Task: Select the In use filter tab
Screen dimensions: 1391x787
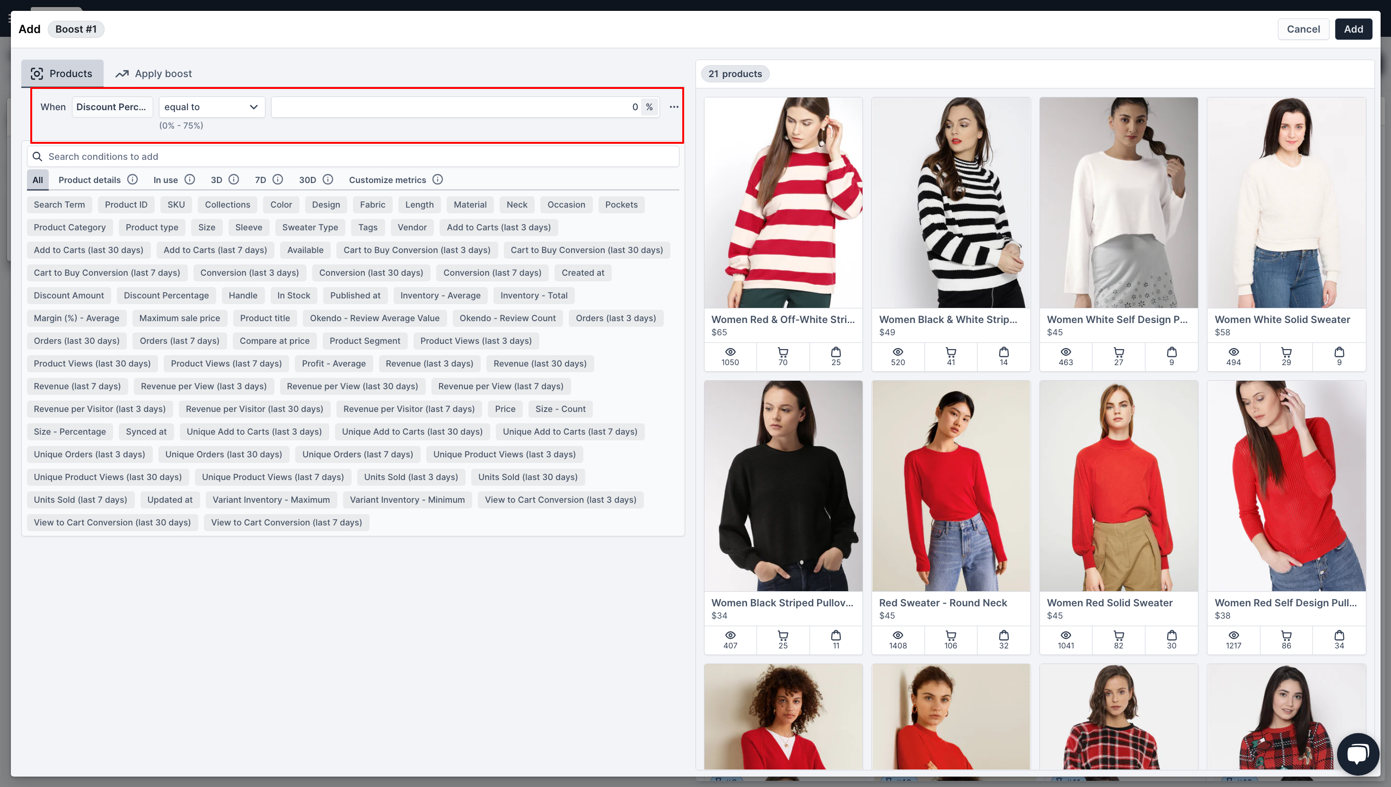Action: [x=166, y=179]
